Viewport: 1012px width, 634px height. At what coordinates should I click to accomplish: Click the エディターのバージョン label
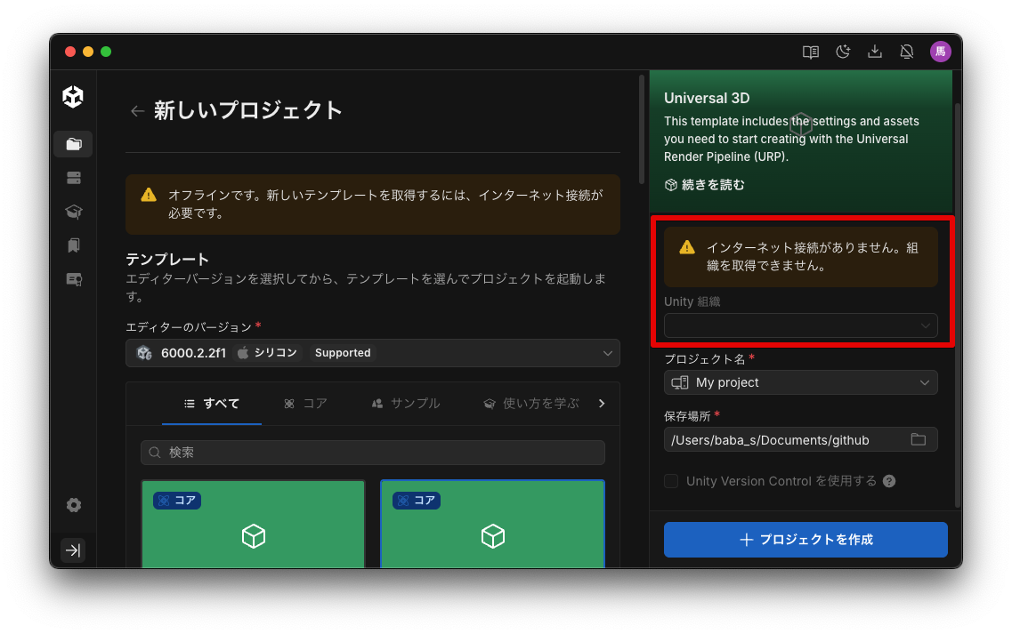point(189,327)
